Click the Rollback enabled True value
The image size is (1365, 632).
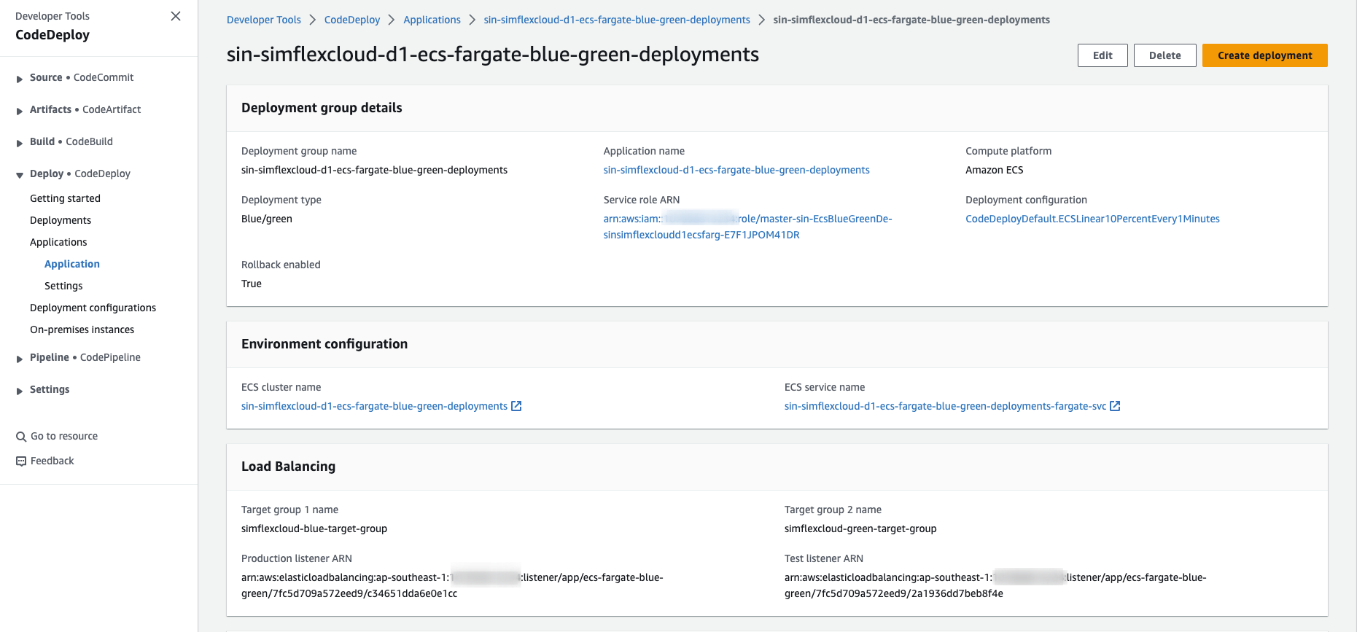click(x=252, y=284)
